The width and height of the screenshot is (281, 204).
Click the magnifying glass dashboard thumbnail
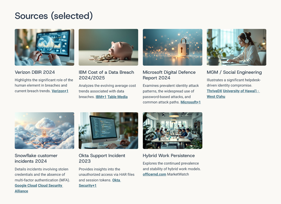(45, 47)
